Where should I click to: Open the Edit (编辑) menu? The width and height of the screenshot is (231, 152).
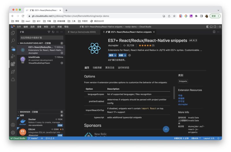(x=26, y=27)
